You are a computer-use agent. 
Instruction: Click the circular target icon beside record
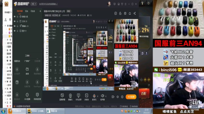(x=118, y=97)
